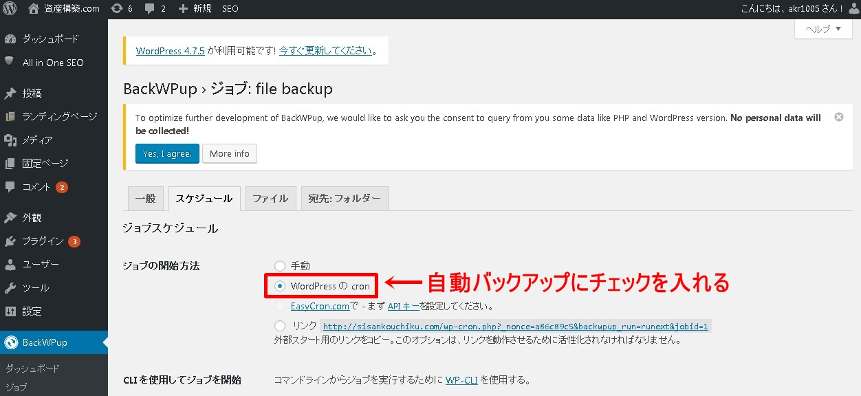The image size is (861, 396).
Task: Click the 資産構築.com site name
Action: 72,9
